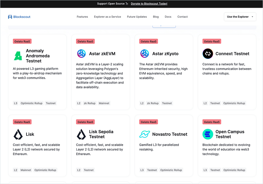263x184 pixels.
Task: Click Optimistic Rollup tag on Open Campus card
Action: click(234, 170)
